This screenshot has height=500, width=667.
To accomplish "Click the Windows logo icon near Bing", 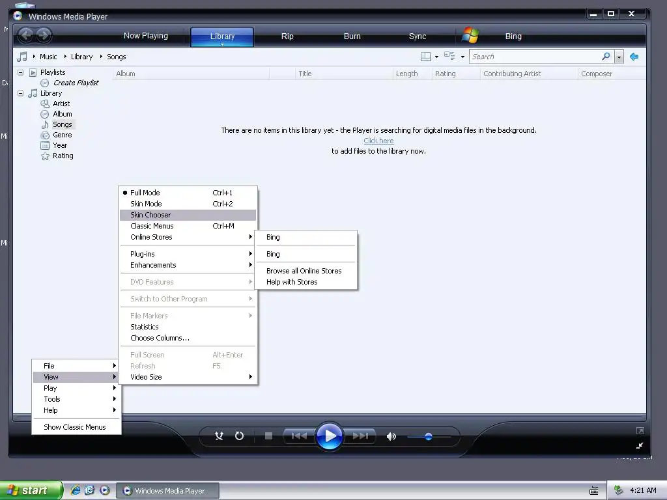I will tap(470, 35).
